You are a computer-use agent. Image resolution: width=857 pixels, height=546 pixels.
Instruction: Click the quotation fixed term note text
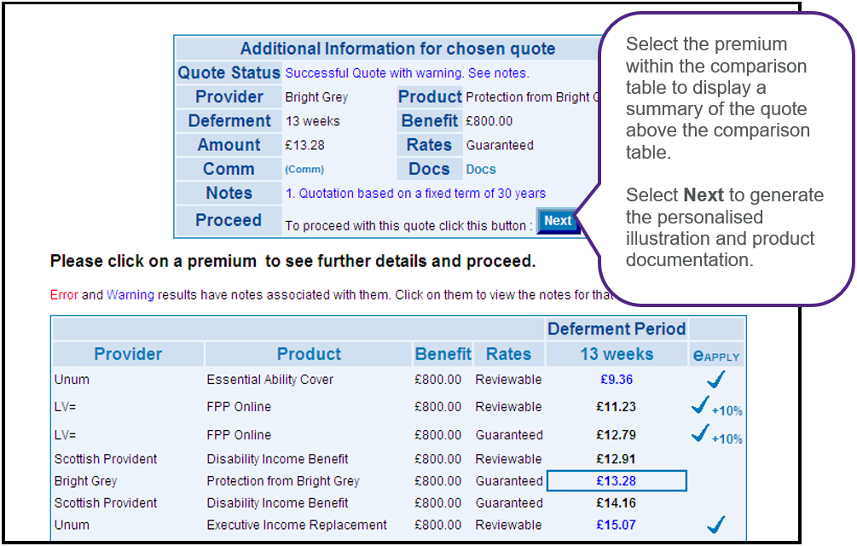coord(415,194)
